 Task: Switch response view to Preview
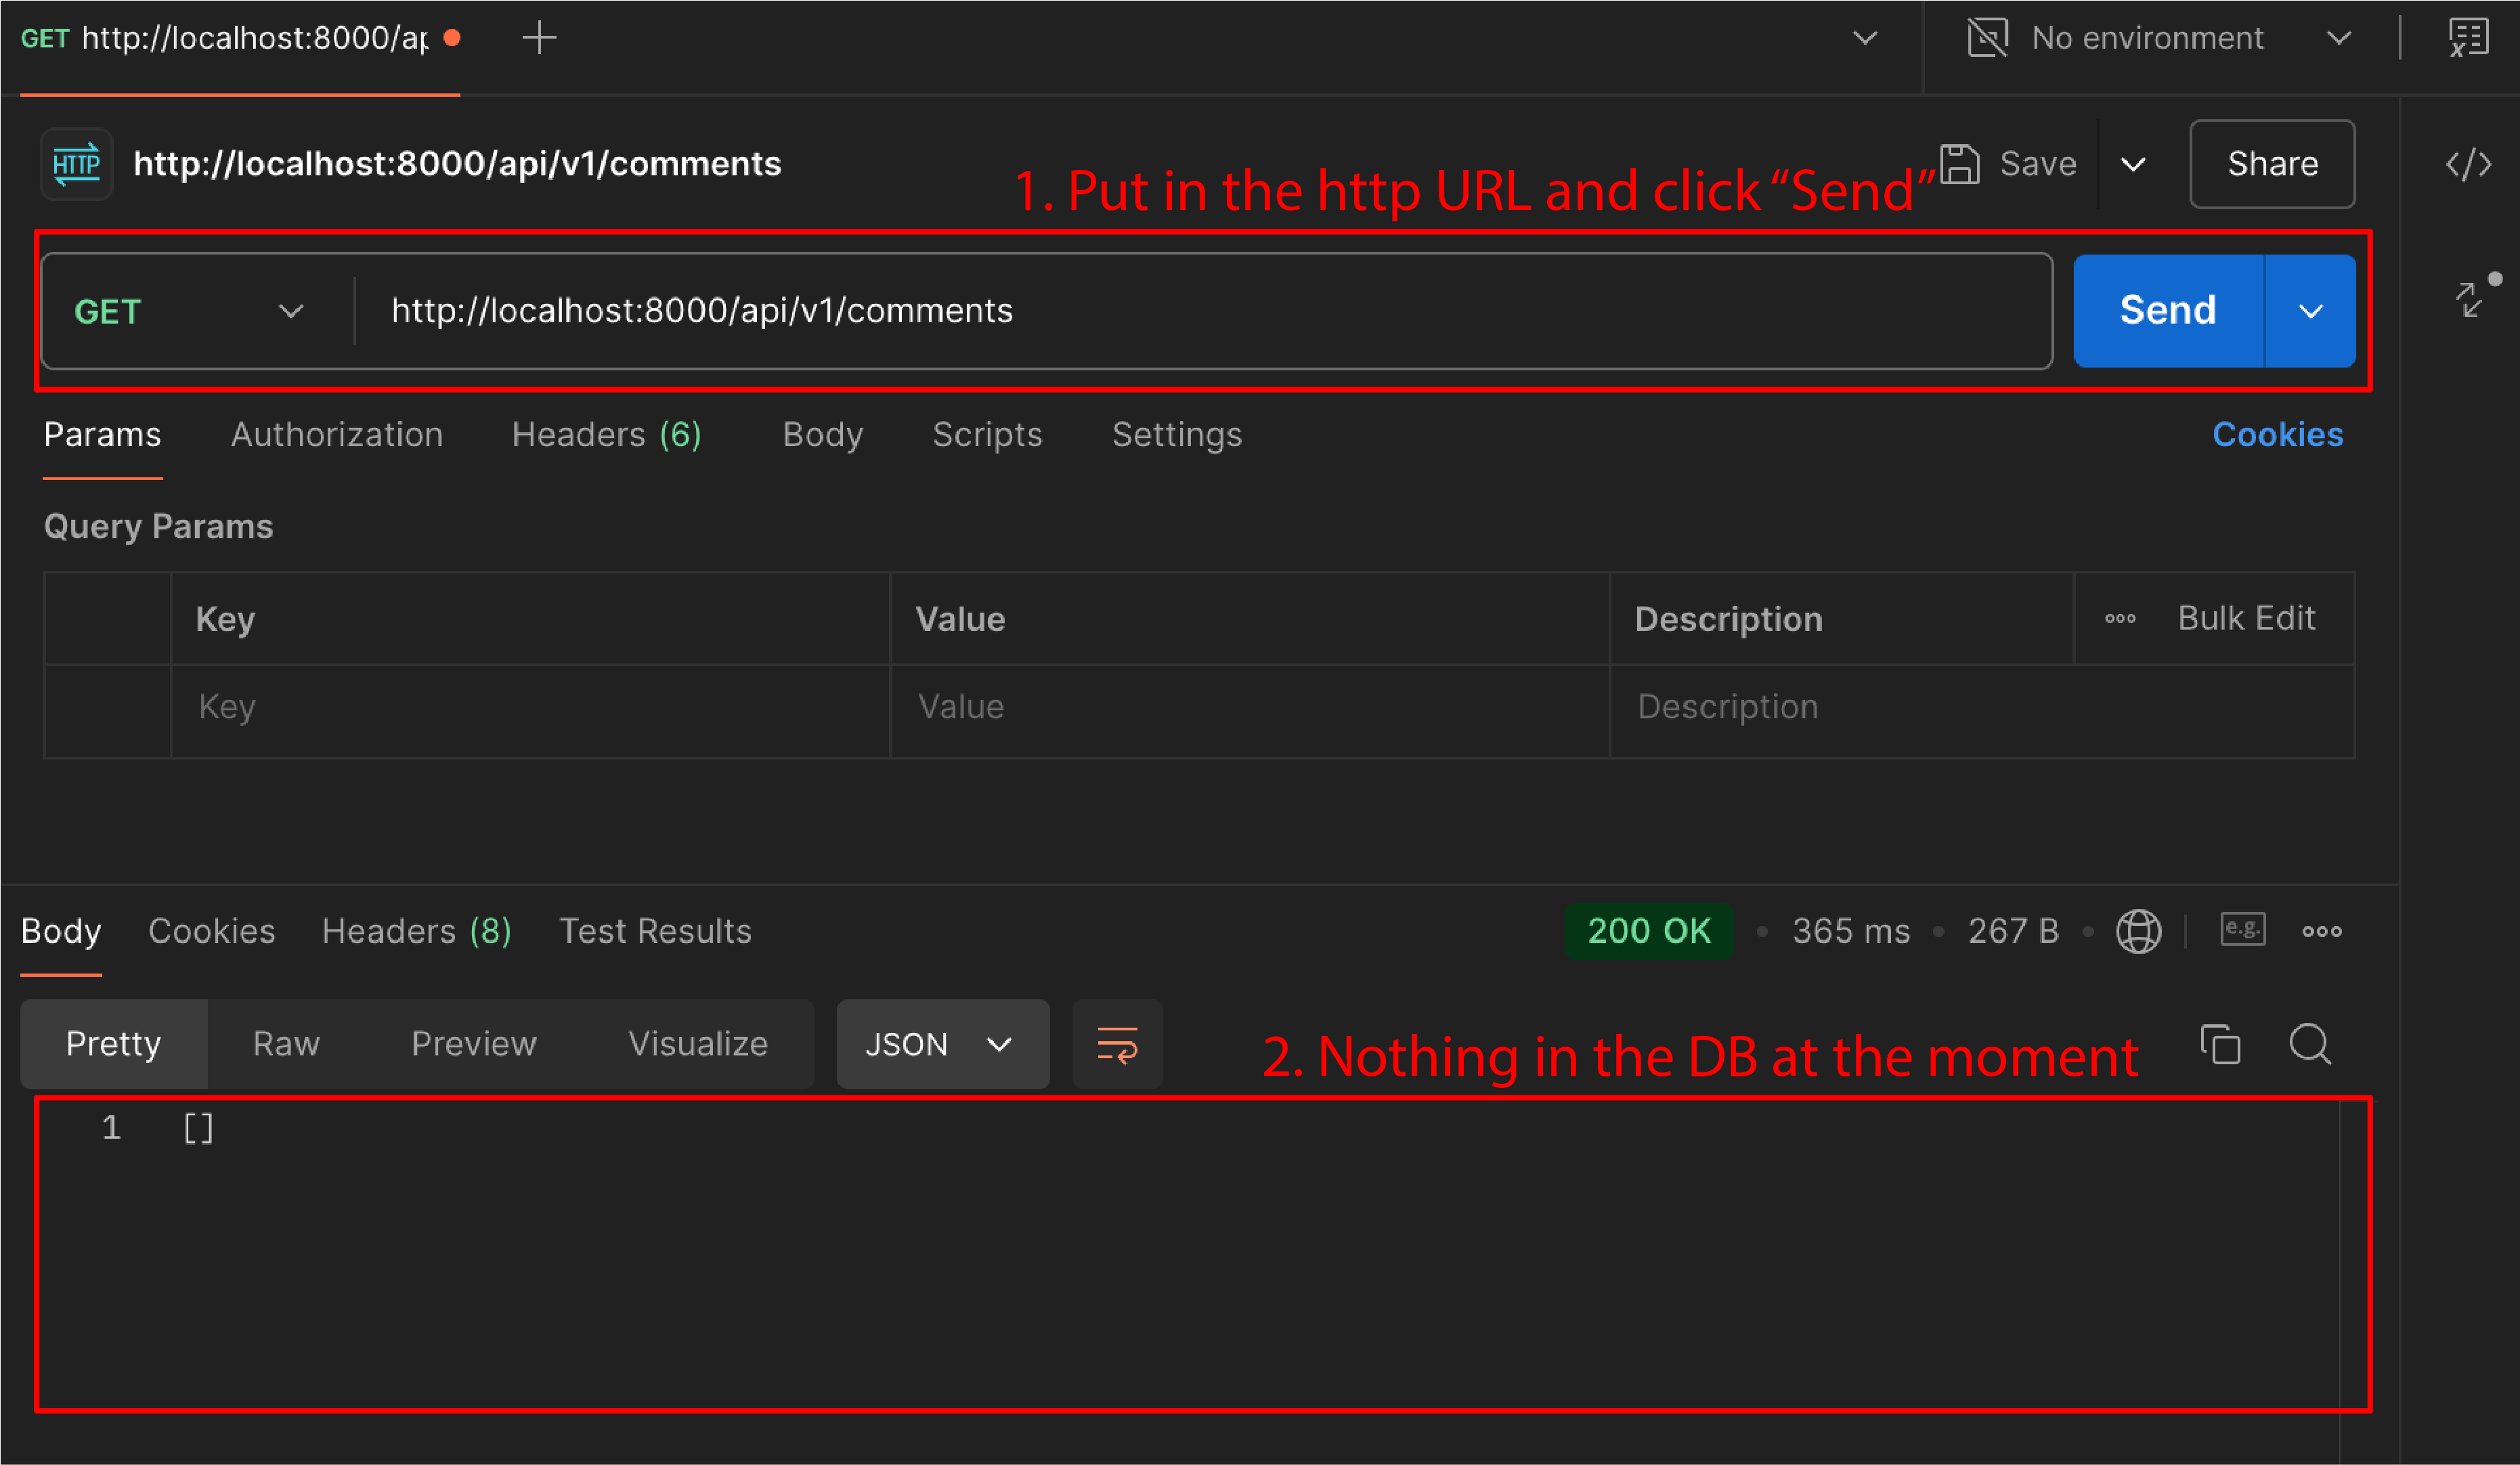pyautogui.click(x=474, y=1044)
